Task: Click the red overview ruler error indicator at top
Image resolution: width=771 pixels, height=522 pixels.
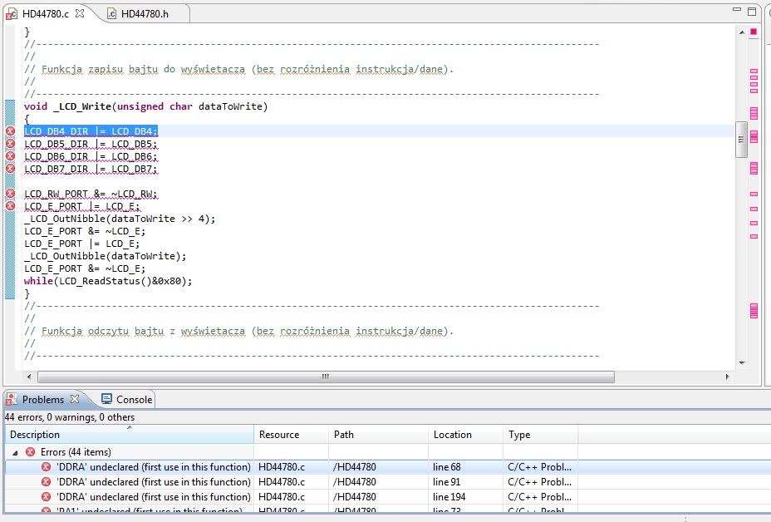Action: (754, 32)
